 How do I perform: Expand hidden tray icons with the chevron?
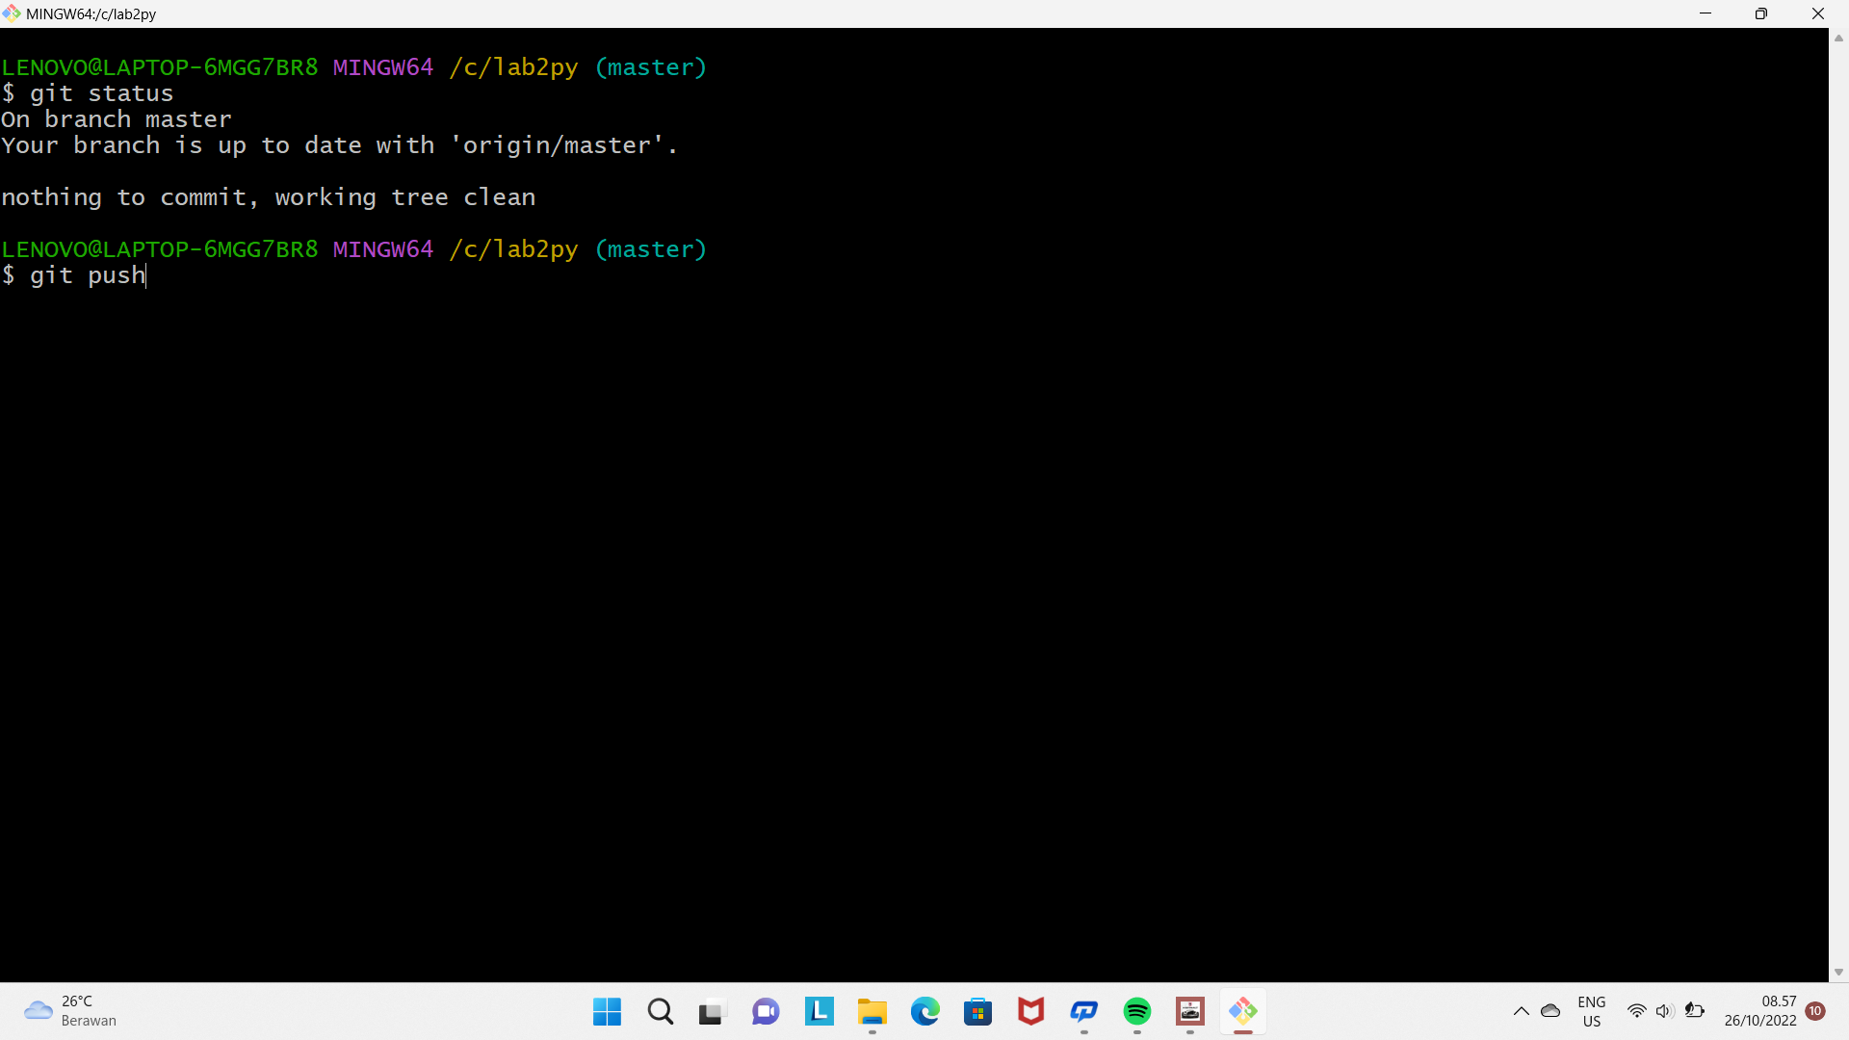tap(1522, 1011)
